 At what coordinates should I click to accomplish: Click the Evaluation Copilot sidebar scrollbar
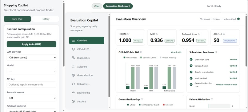click(x=109, y=56)
